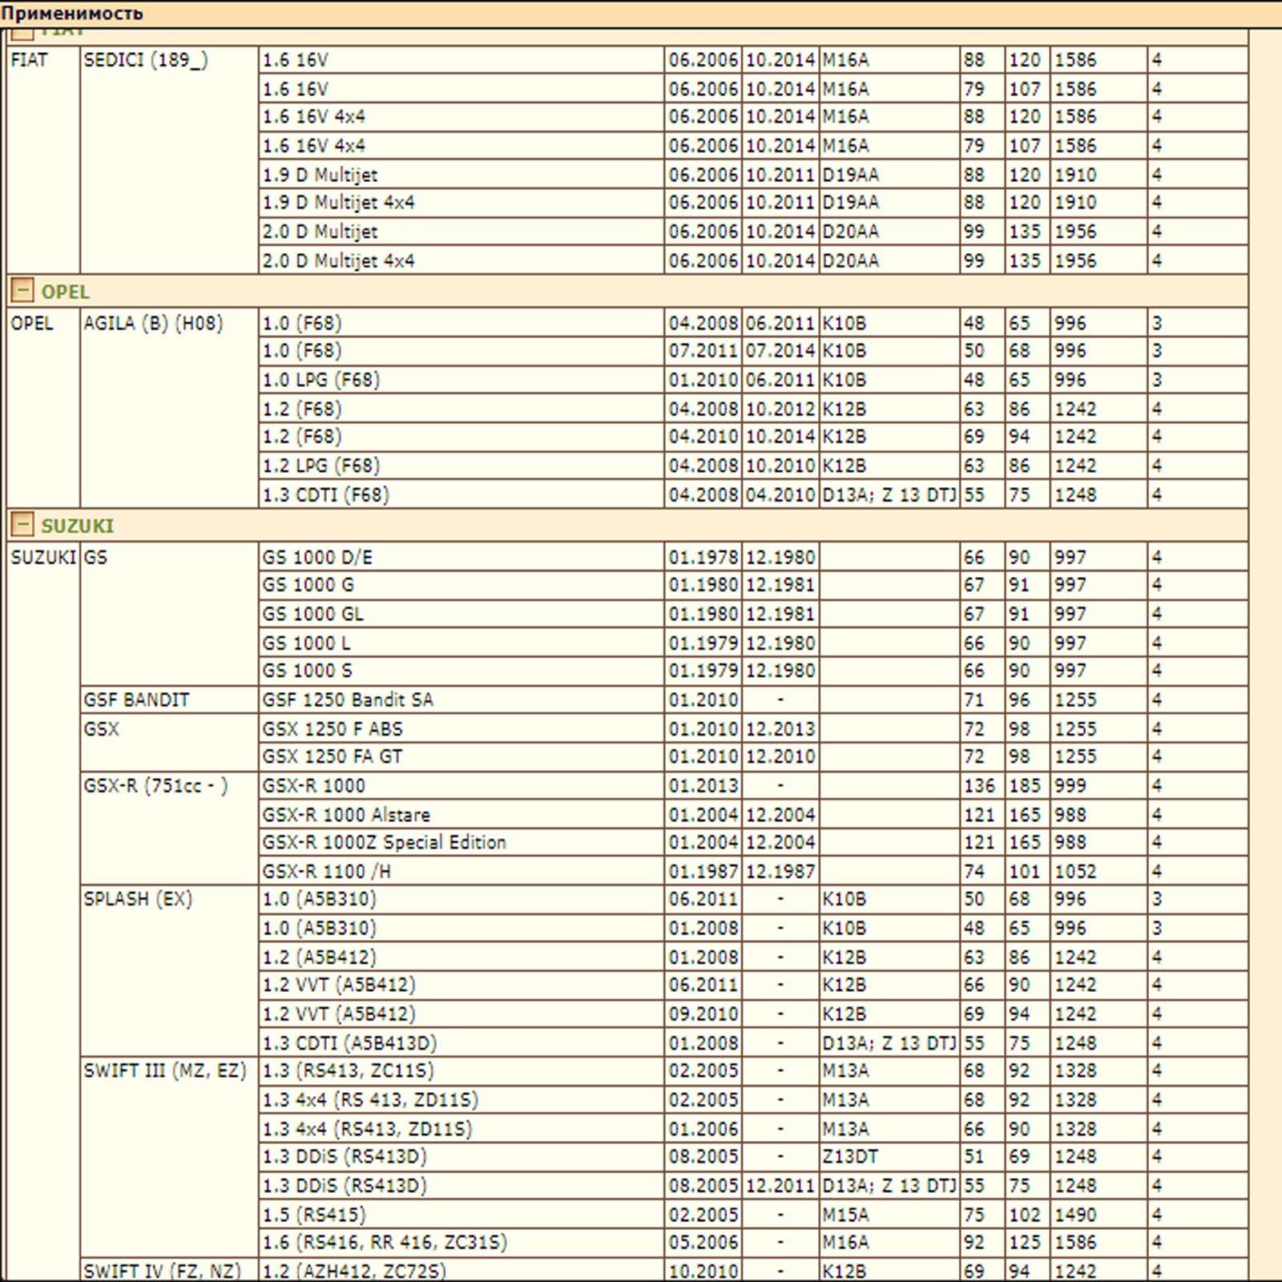Click the Применимость section header
Screen dimensions: 1282x1282
click(x=72, y=13)
